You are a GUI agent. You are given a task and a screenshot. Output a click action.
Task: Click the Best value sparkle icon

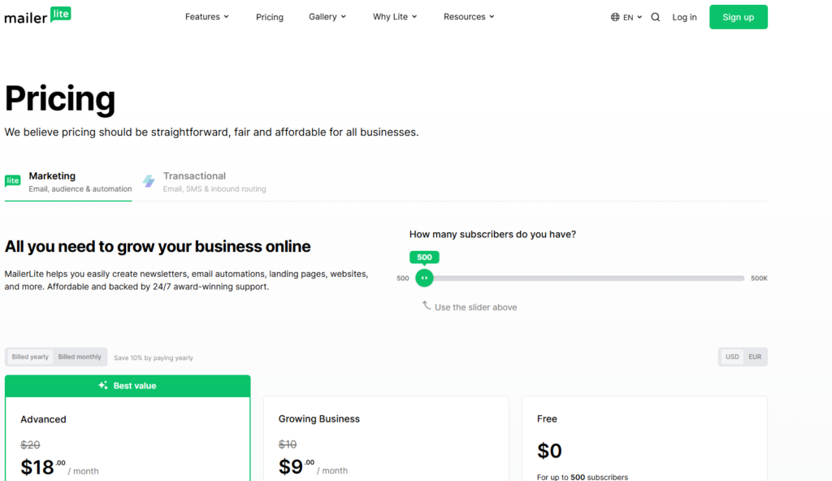pyautogui.click(x=103, y=385)
